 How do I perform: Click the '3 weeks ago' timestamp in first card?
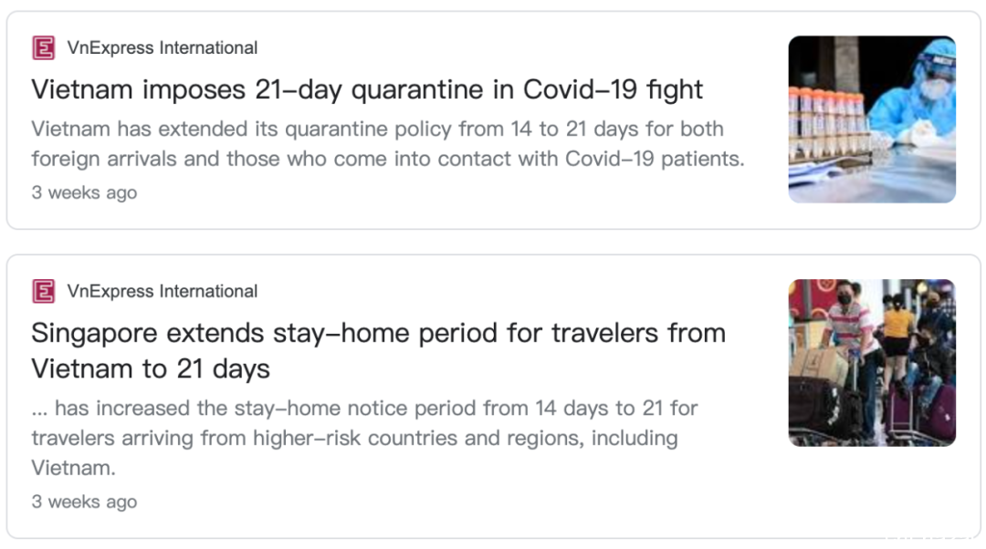point(84,192)
